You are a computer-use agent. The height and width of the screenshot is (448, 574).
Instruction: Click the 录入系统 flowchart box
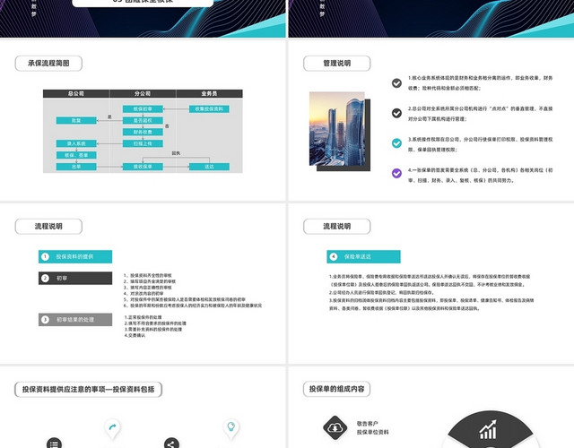[x=76, y=143]
